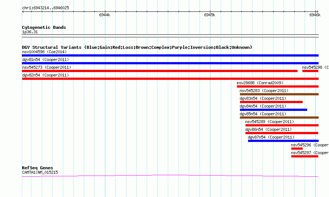Select the dgv84n54 (Cooper2011) label
The width and height of the screenshot is (329, 197).
263,106
